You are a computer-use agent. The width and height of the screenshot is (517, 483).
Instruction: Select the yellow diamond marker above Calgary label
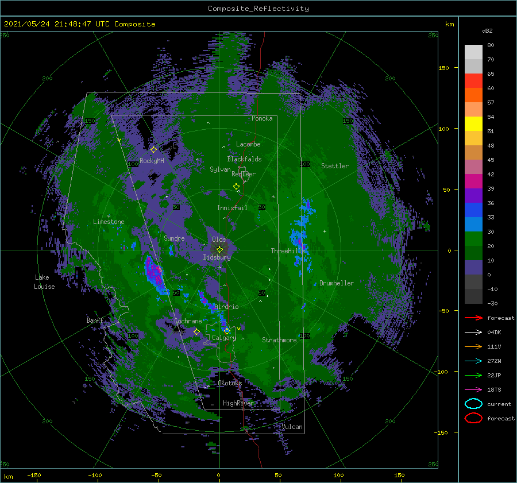pyautogui.click(x=227, y=331)
